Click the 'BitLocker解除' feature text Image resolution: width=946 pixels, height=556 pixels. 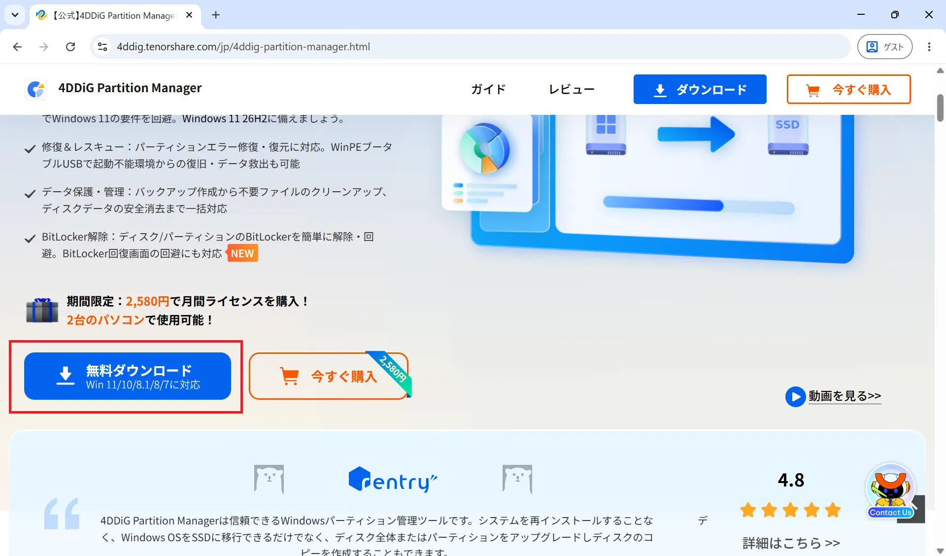[x=207, y=245]
